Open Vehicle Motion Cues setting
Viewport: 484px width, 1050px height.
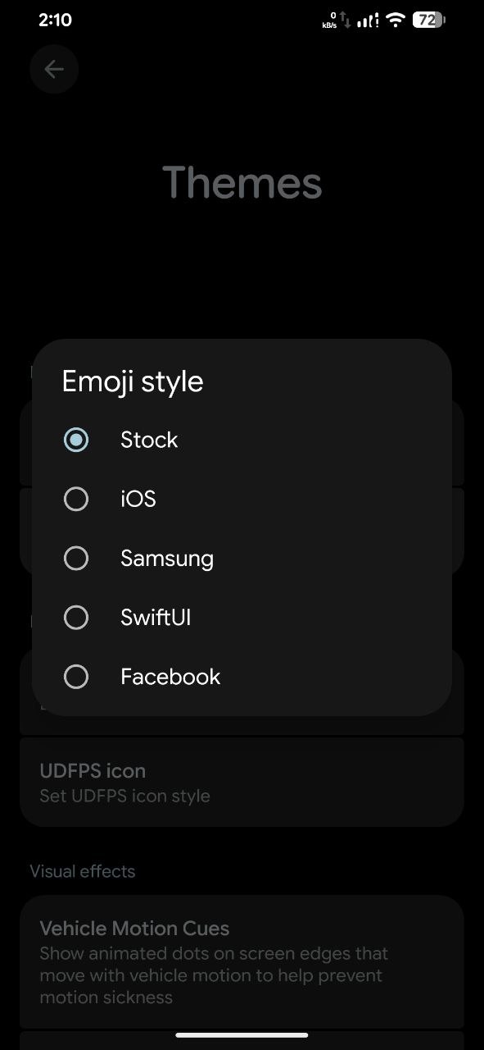[x=242, y=961]
